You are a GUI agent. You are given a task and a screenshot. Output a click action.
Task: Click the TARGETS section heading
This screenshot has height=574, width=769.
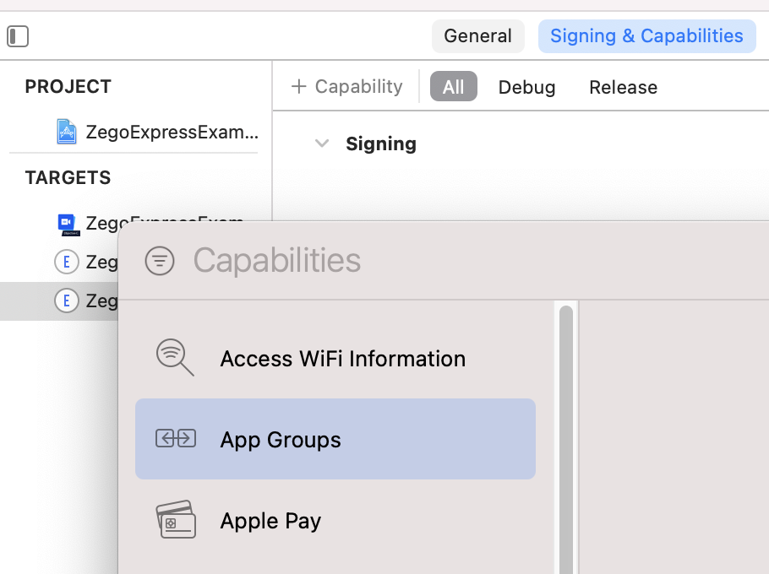tap(68, 178)
